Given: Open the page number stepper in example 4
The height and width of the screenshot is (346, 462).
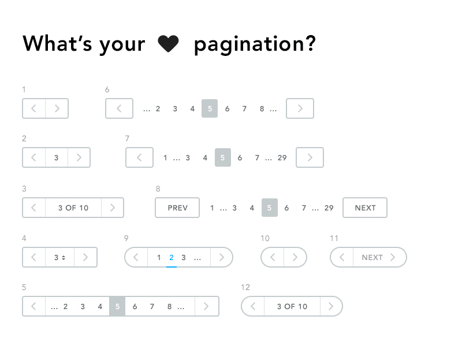Looking at the screenshot, I should 59,257.
